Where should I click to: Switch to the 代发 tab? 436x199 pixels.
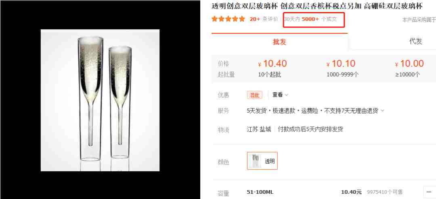click(416, 41)
